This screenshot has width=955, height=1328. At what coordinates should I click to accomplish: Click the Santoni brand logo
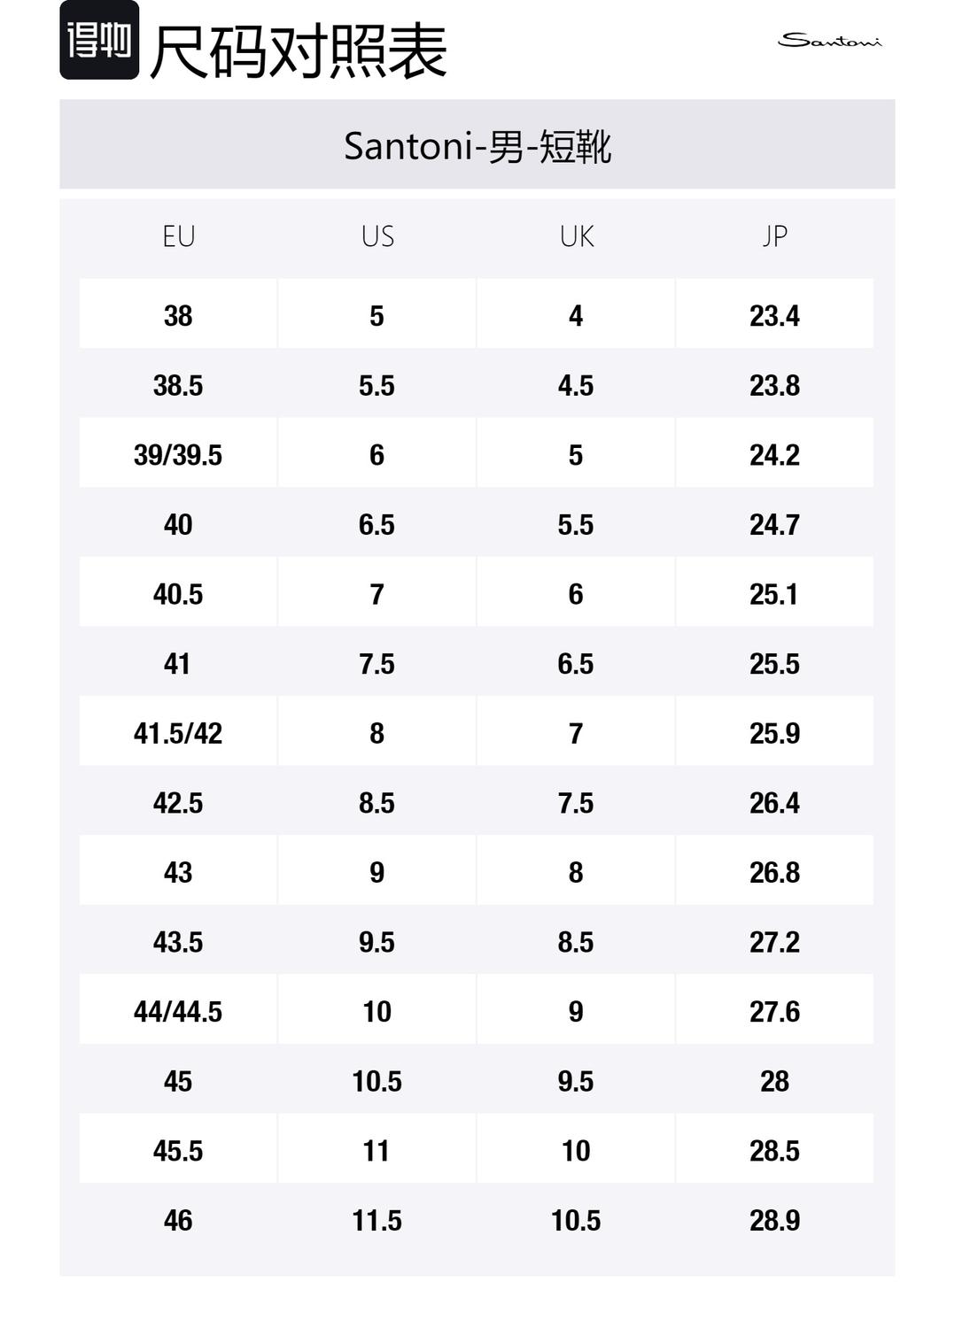829,40
